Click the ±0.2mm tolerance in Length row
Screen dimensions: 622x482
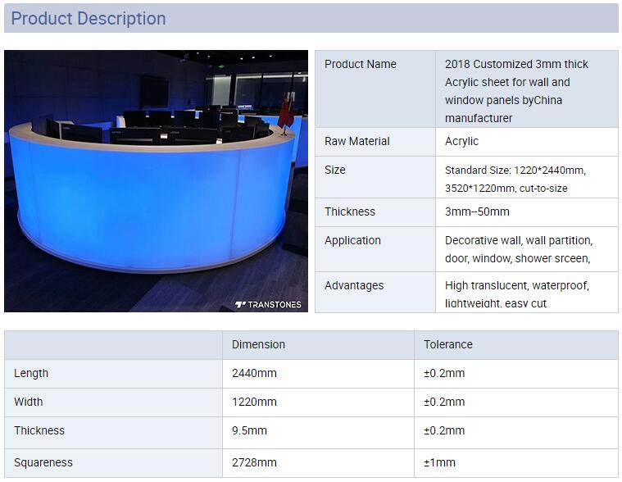click(444, 373)
